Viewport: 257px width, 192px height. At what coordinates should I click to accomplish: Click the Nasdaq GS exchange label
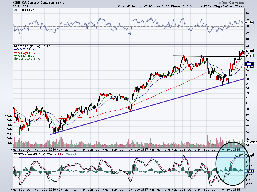tap(57, 3)
